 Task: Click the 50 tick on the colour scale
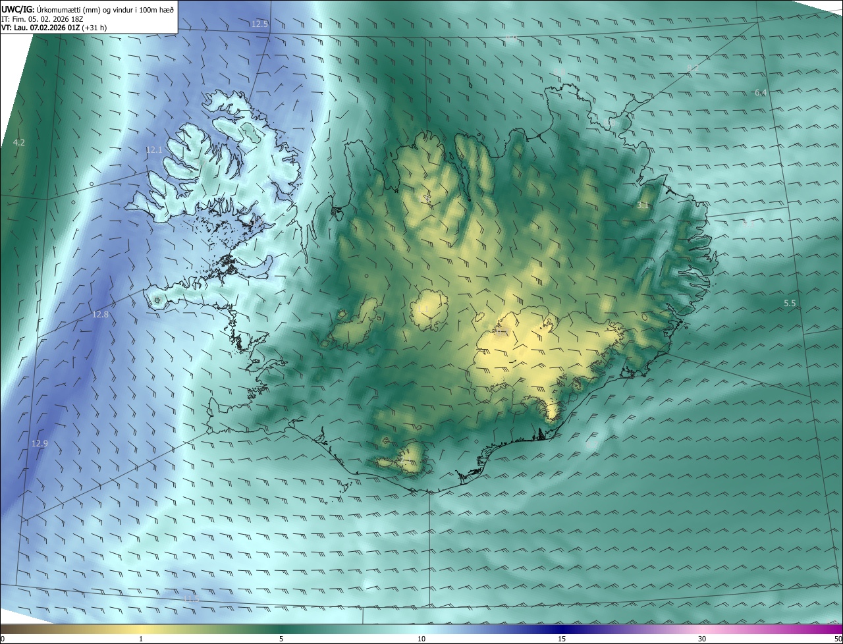(x=838, y=639)
